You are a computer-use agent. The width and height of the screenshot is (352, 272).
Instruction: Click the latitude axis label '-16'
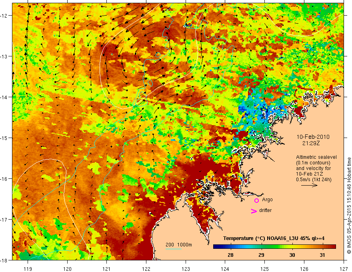(x=4, y=179)
